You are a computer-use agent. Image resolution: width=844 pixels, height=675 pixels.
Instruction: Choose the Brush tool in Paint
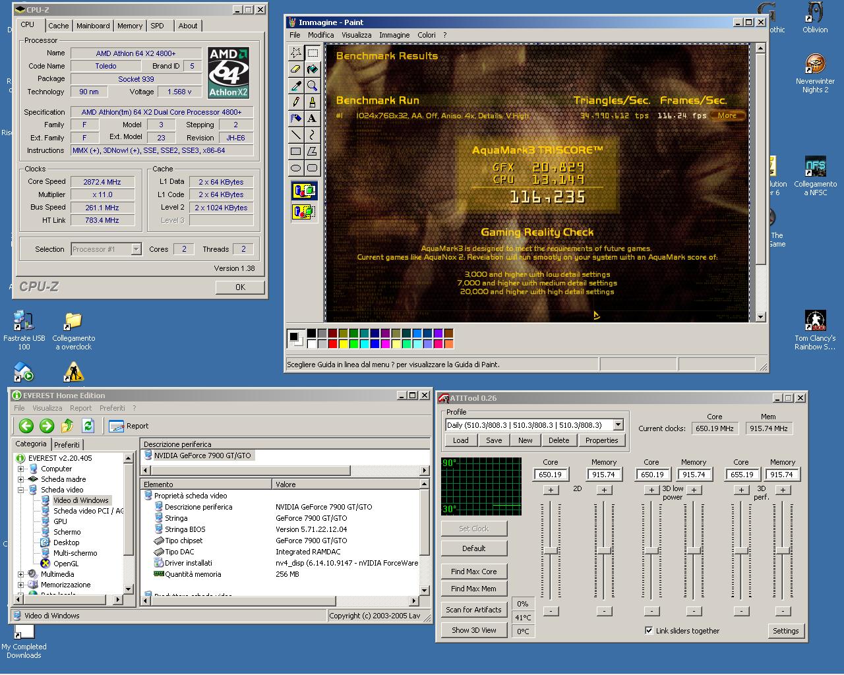313,102
